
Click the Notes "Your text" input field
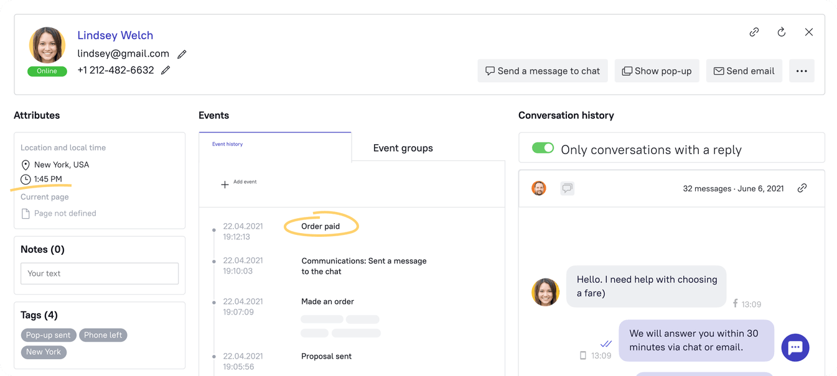[x=100, y=273]
